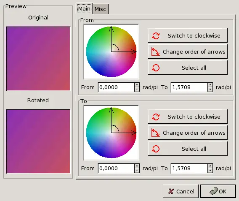Click the From section's color wheel

(111, 52)
